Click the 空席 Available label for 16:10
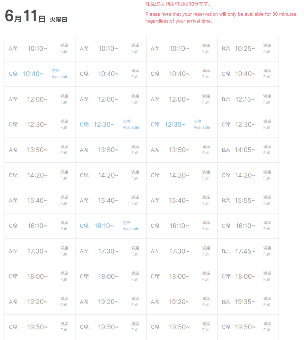The width and height of the screenshot is (304, 340). click(131, 226)
